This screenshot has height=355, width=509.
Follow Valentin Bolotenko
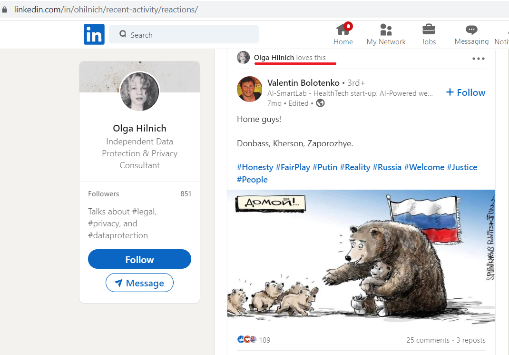pyautogui.click(x=466, y=92)
